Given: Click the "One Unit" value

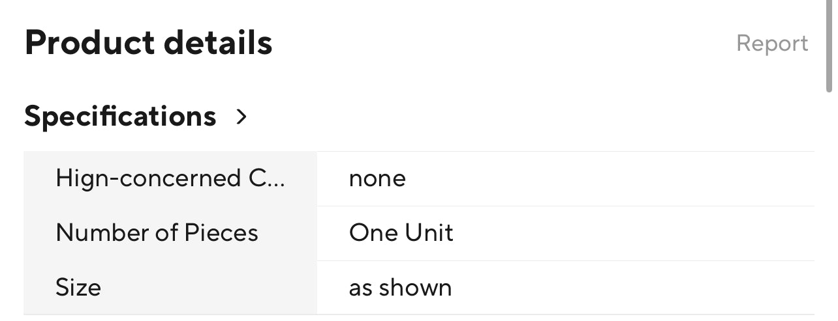Looking at the screenshot, I should tap(401, 233).
